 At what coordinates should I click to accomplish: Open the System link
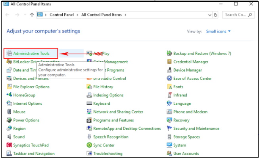coord(180,145)
